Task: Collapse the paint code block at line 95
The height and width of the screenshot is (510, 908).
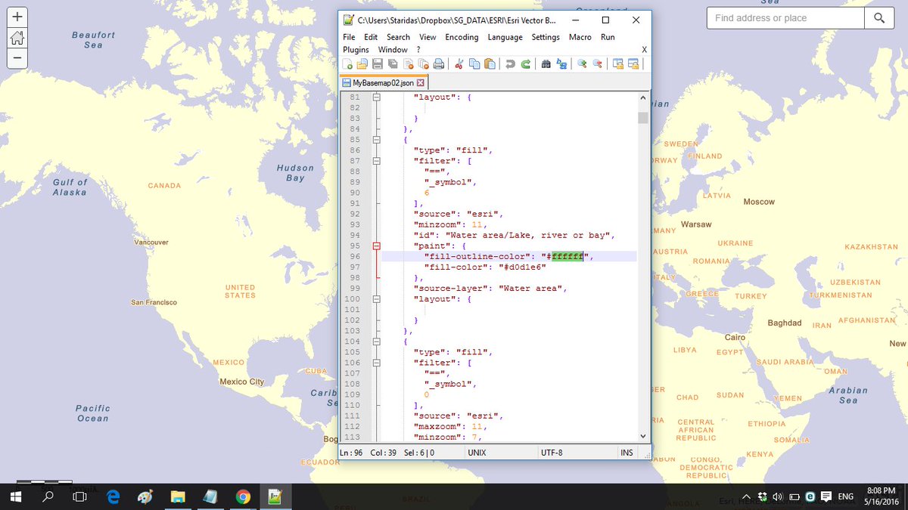Action: [376, 246]
